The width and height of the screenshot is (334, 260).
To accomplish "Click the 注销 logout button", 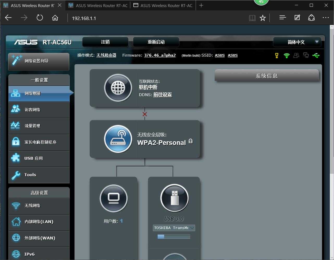I will (x=105, y=42).
